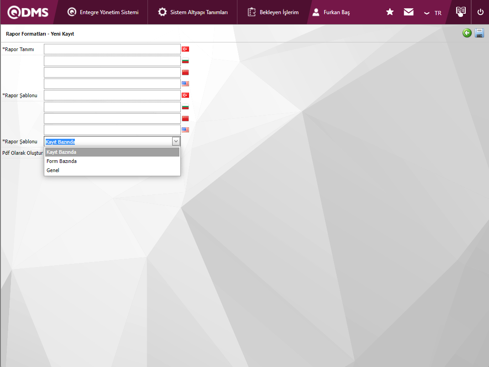Screen dimensions: 489x367
Task: Click the green back arrow icon
Action: [x=467, y=33]
